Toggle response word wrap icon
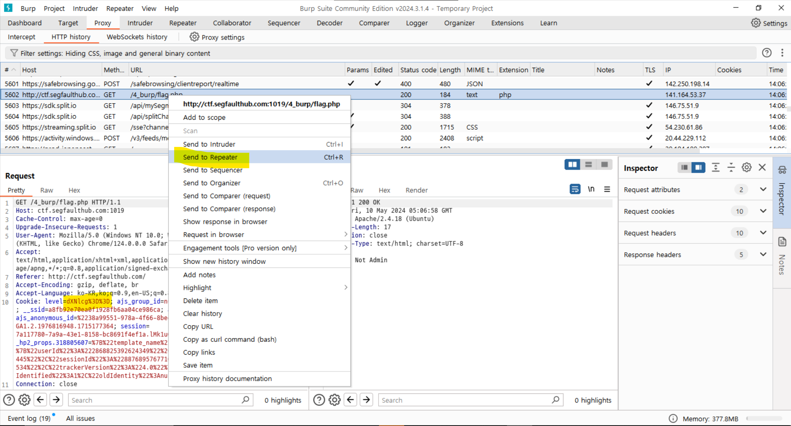 point(575,189)
